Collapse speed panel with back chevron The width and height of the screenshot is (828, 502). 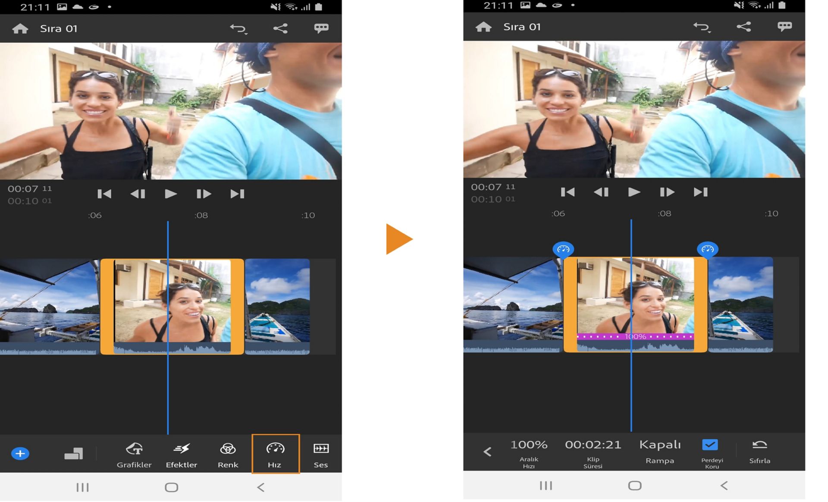487,452
